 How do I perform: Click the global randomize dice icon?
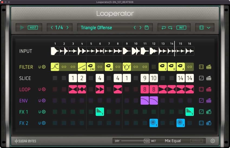(x=202, y=28)
